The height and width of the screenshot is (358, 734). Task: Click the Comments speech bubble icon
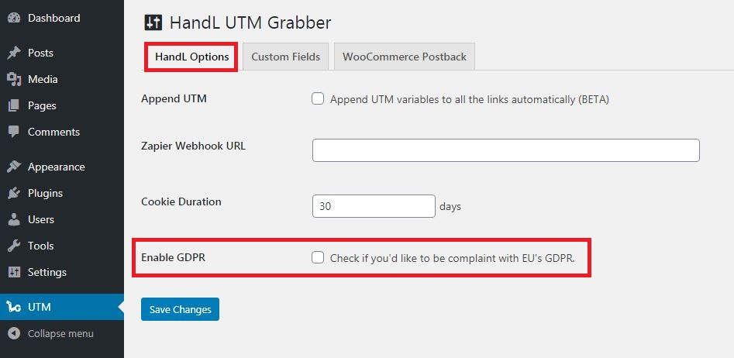[13, 132]
